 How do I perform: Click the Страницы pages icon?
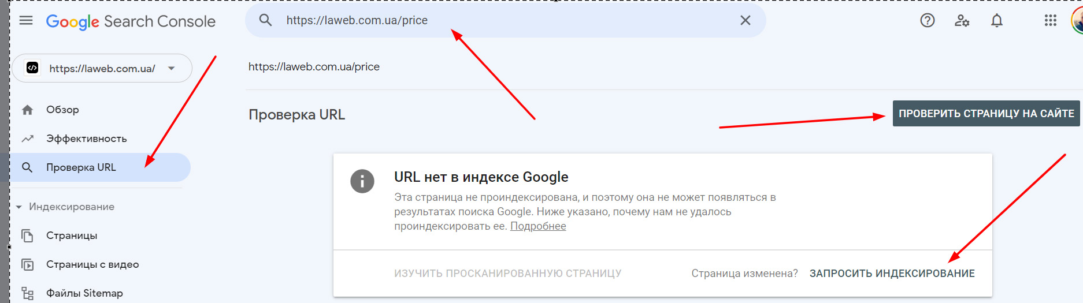27,235
